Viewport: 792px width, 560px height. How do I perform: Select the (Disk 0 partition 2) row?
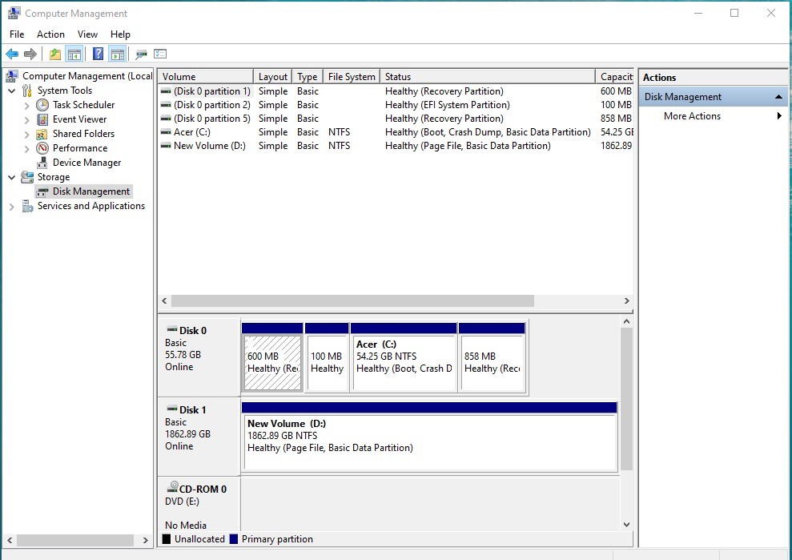click(396, 105)
